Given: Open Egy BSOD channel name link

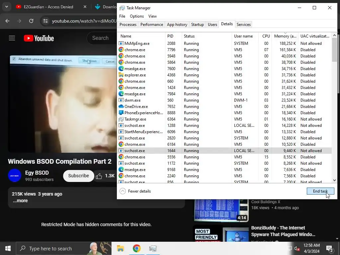Looking at the screenshot, I should [37, 173].
